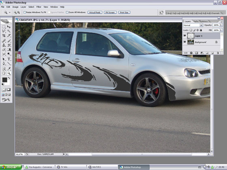227x170 pixels.
Task: Select the Path Selection tool
Action: coord(4,59)
